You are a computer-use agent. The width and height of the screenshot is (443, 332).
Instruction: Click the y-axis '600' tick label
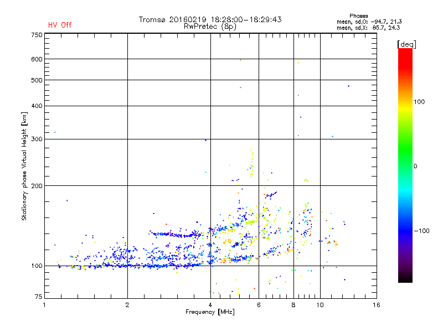[x=37, y=59]
